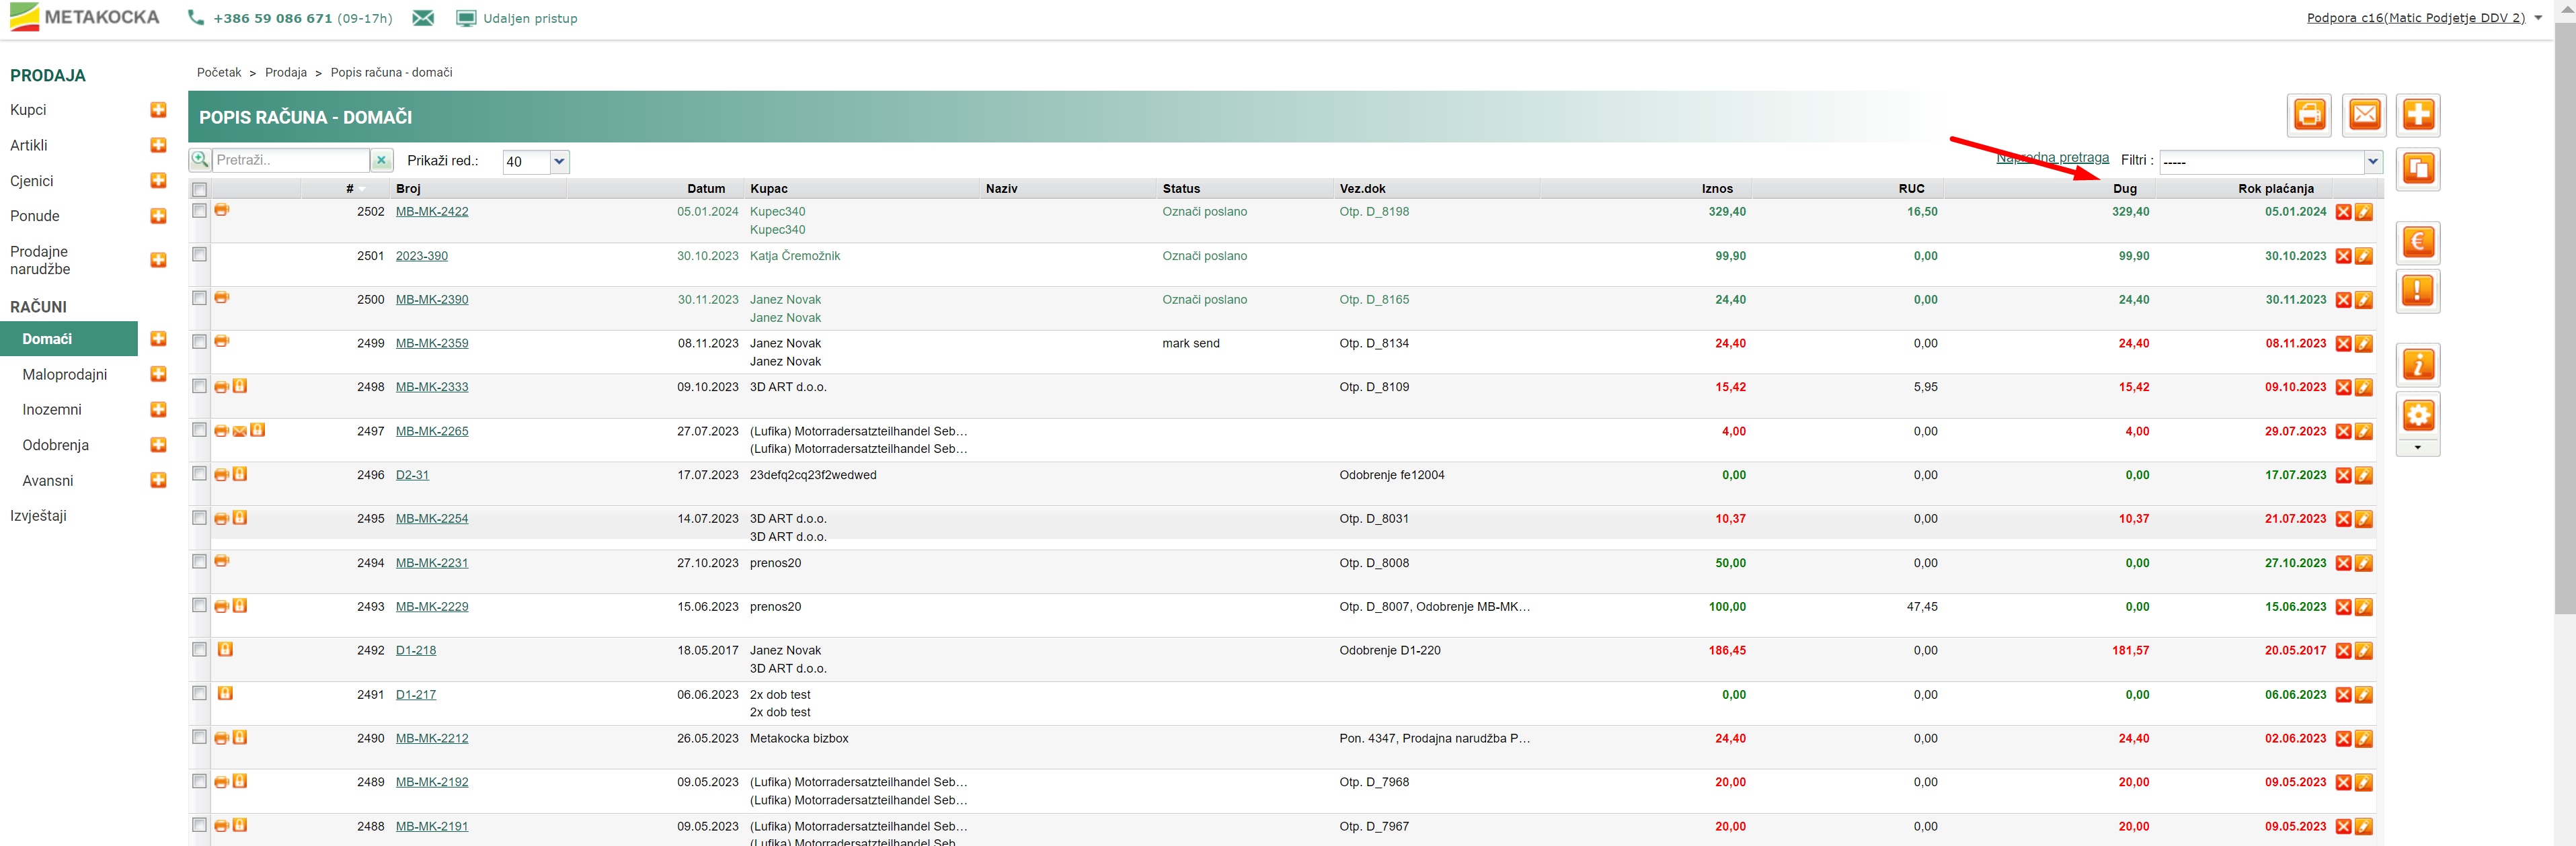Click the large plus add-invoice button
Viewport: 2576px width, 846px height.
pyautogui.click(x=2418, y=116)
